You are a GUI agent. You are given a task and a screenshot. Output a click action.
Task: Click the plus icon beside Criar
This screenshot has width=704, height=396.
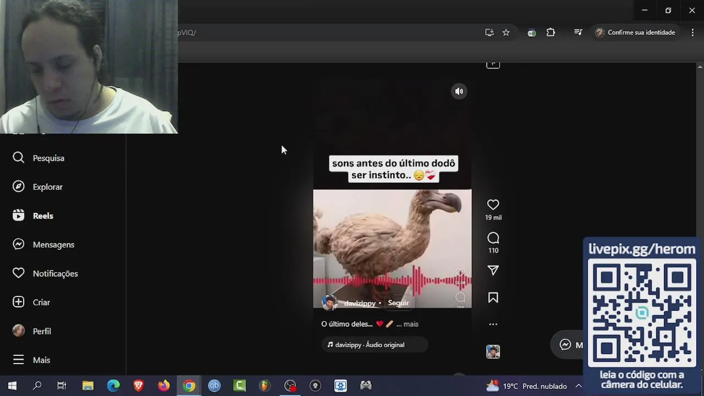pyautogui.click(x=19, y=302)
